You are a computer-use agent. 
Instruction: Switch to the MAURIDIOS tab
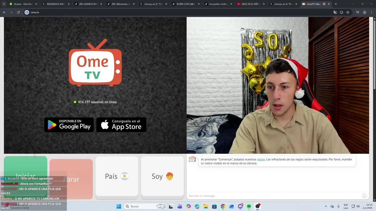(x=56, y=4)
